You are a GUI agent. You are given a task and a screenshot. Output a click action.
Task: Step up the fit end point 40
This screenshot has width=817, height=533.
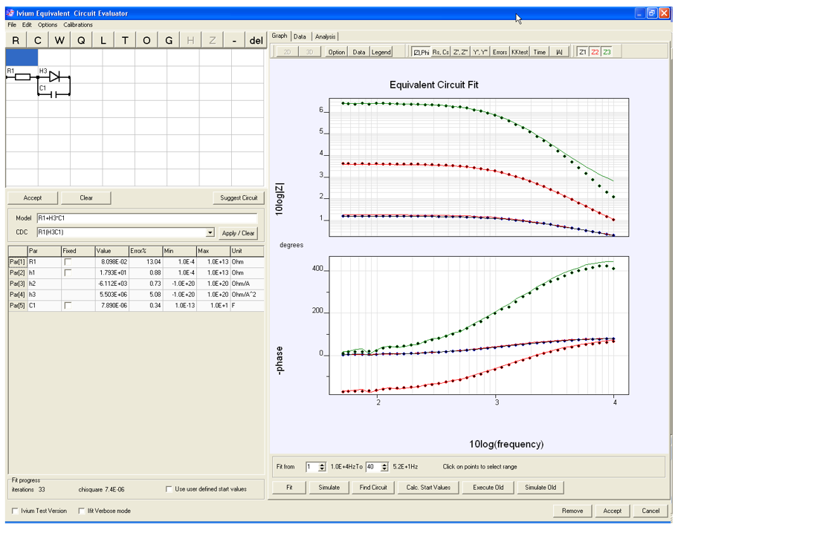point(384,465)
